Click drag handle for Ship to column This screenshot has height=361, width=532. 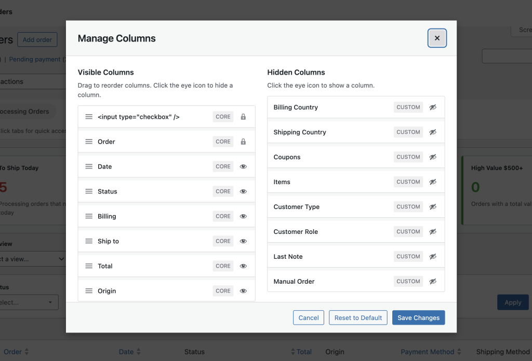[89, 241]
